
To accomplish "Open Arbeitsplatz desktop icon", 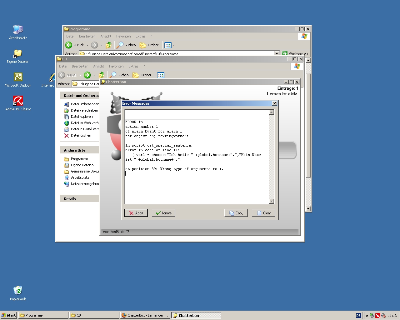I will coord(18,30).
